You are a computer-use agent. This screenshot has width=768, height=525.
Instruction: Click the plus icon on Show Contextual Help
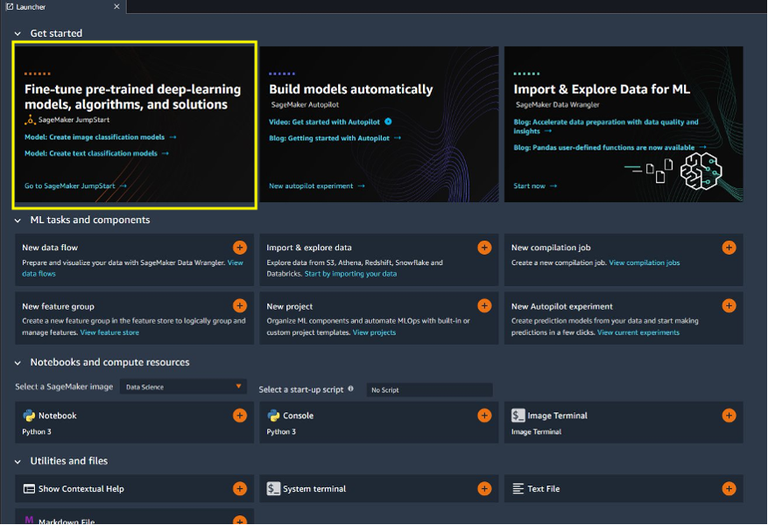coord(240,488)
